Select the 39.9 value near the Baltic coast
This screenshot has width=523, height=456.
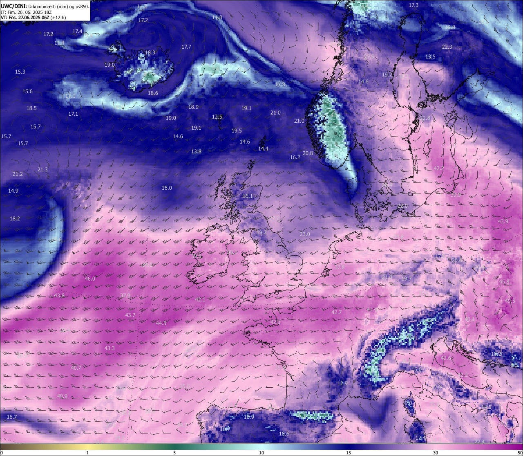click(456, 195)
